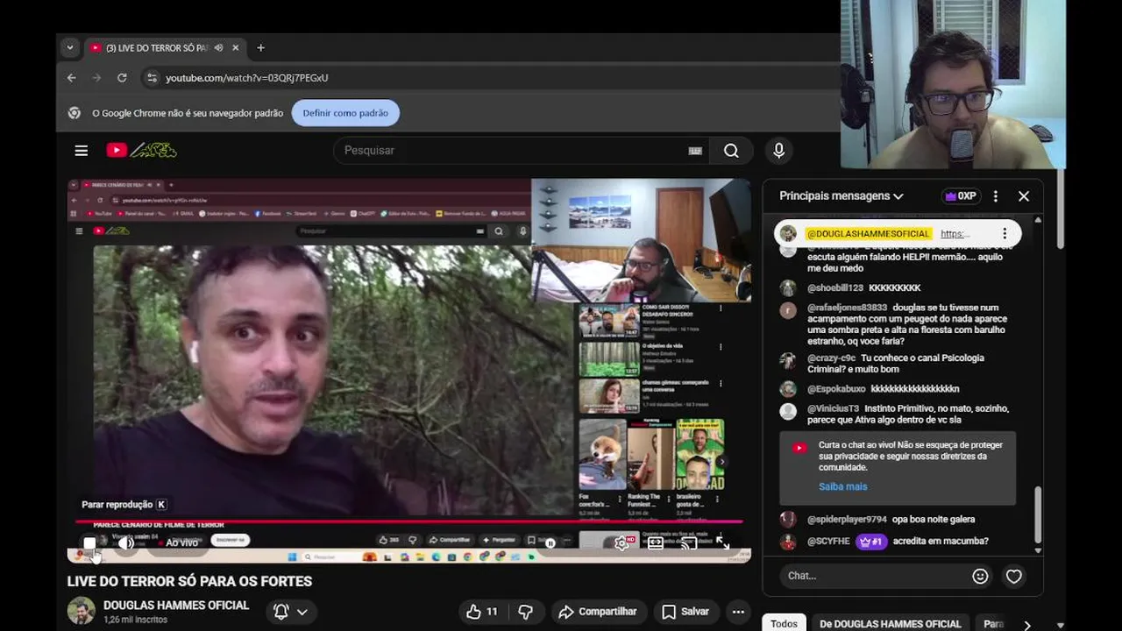Viewport: 1122px width, 631px height.
Task: Click @Espokabuxo username in chat
Action: point(835,389)
